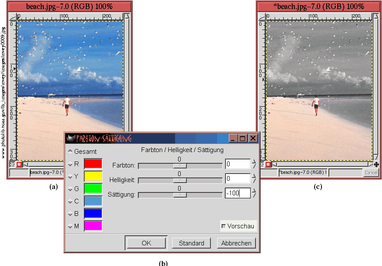
Task: Click the Farbton value stepper arrows
Action: [254, 164]
